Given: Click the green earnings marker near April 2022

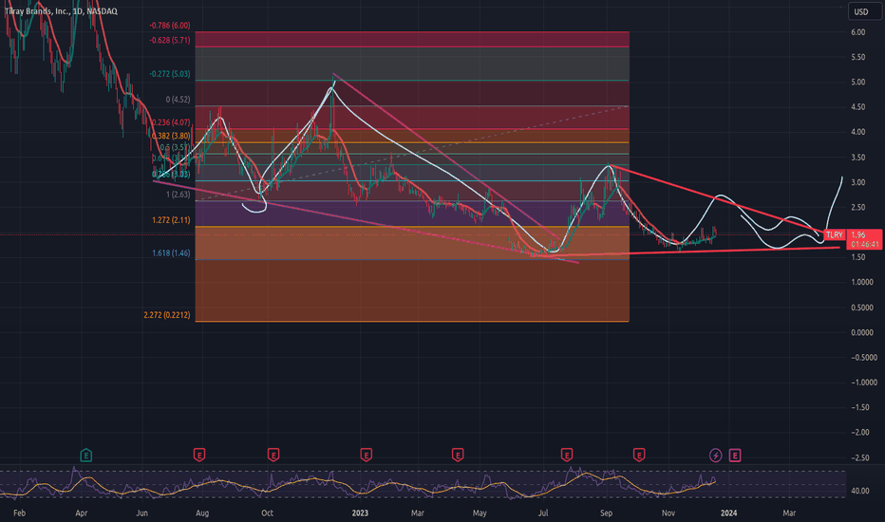Looking at the screenshot, I should point(85,455).
